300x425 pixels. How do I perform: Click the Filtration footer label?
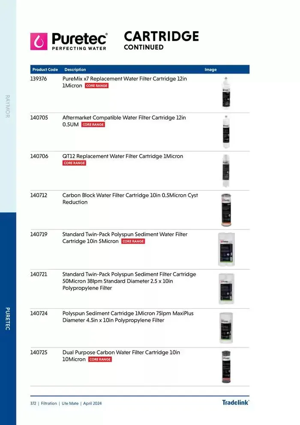[x=49, y=403]
